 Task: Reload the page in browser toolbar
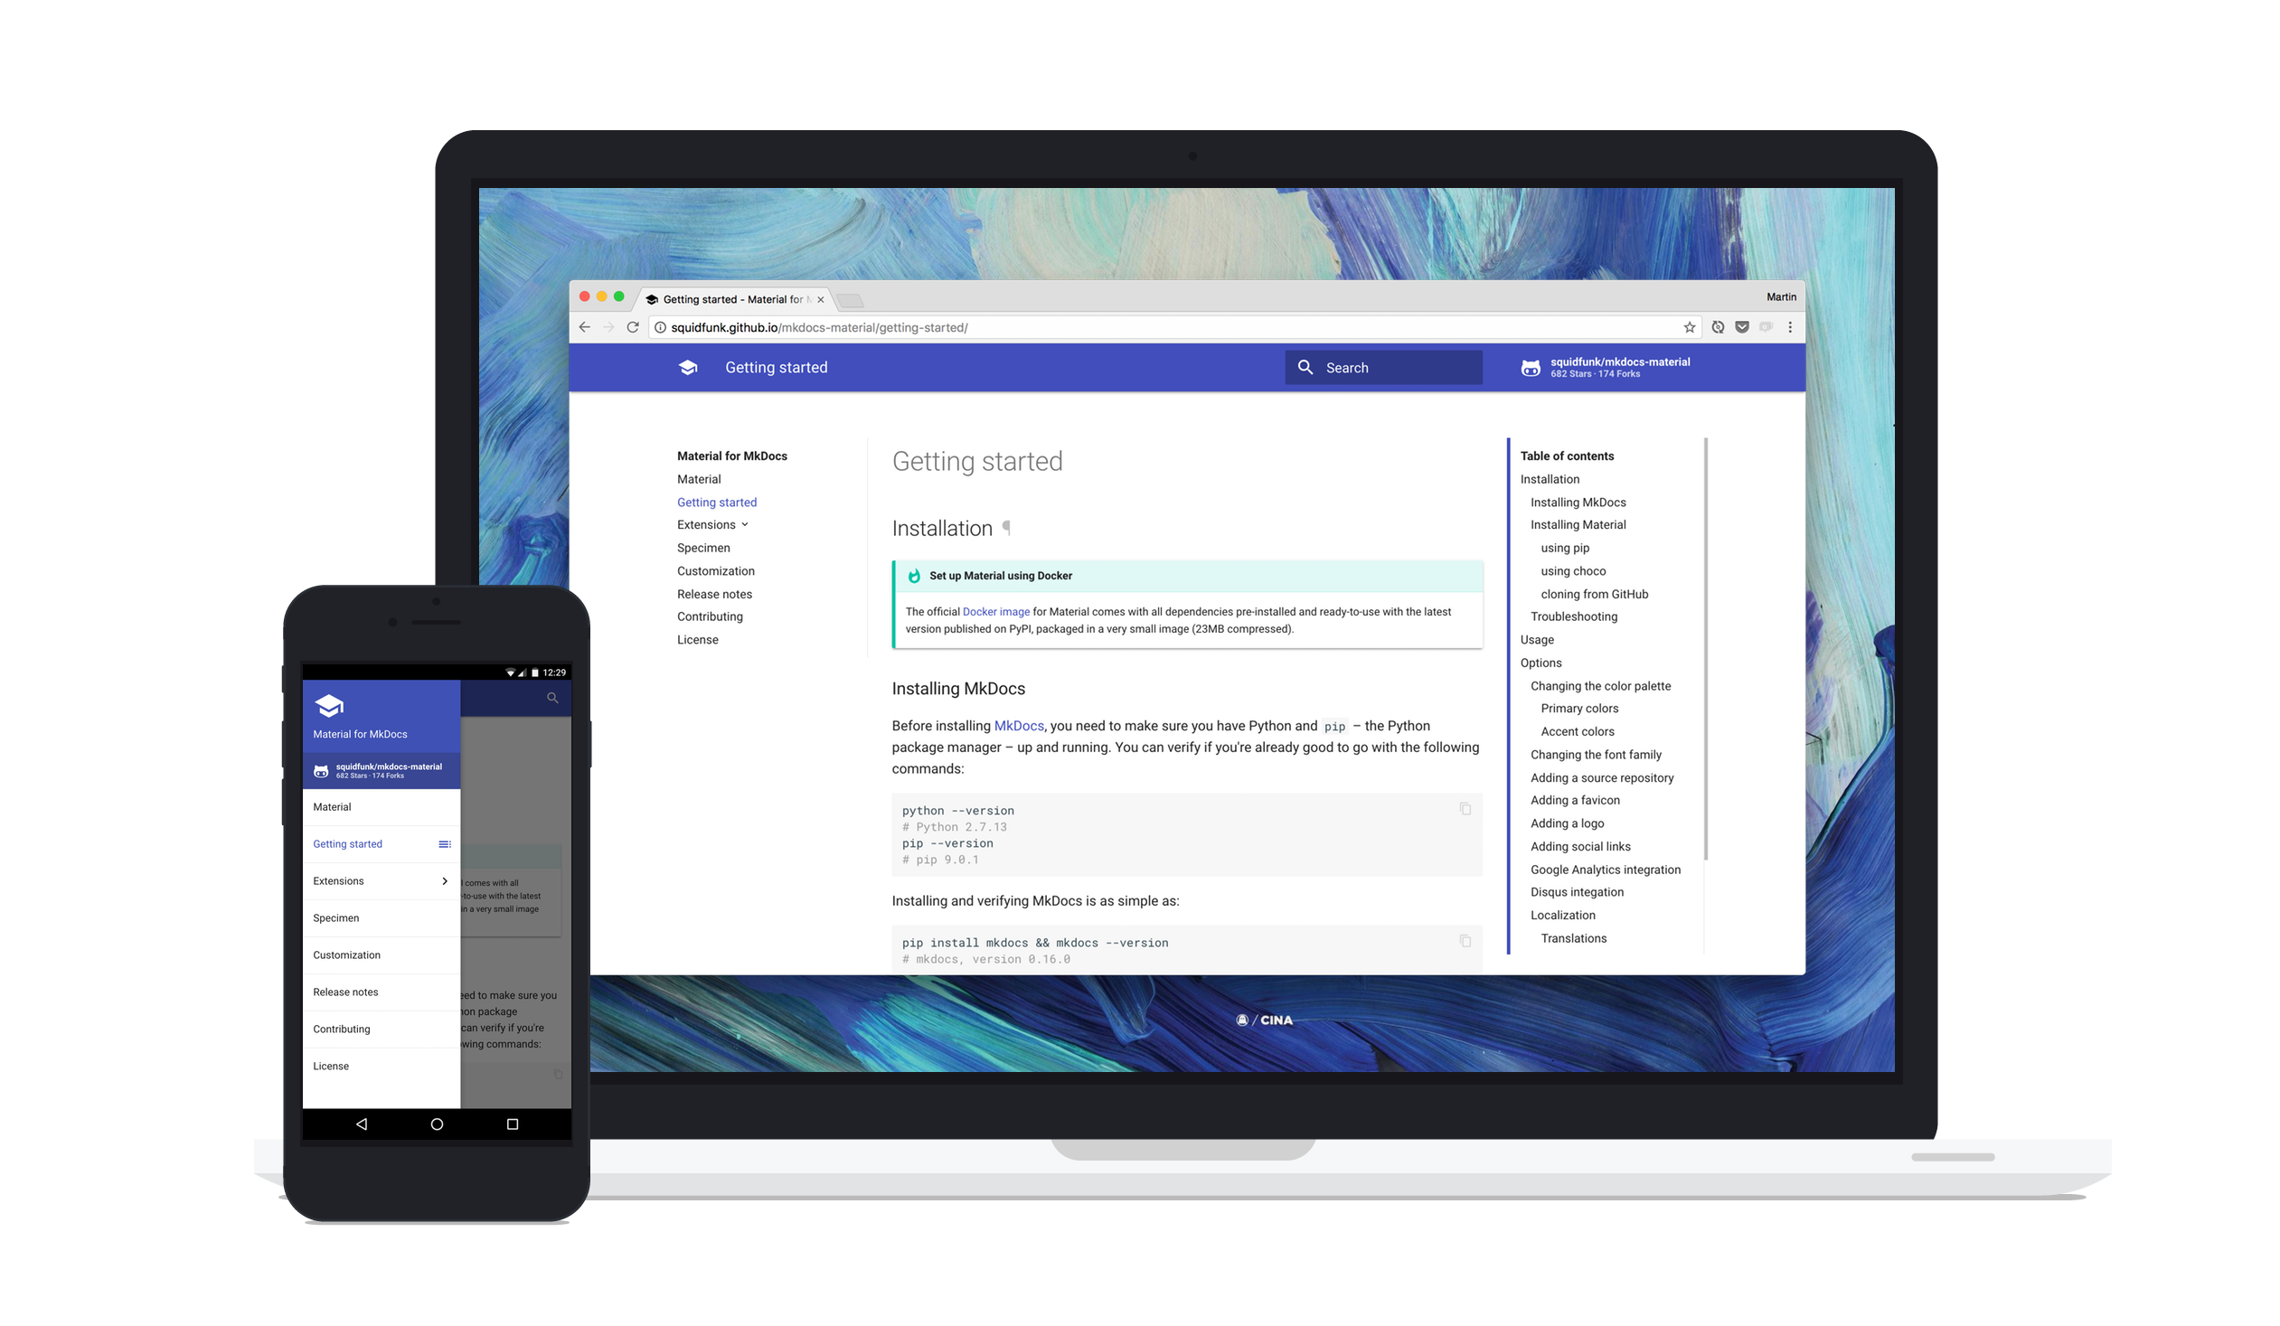(x=633, y=327)
